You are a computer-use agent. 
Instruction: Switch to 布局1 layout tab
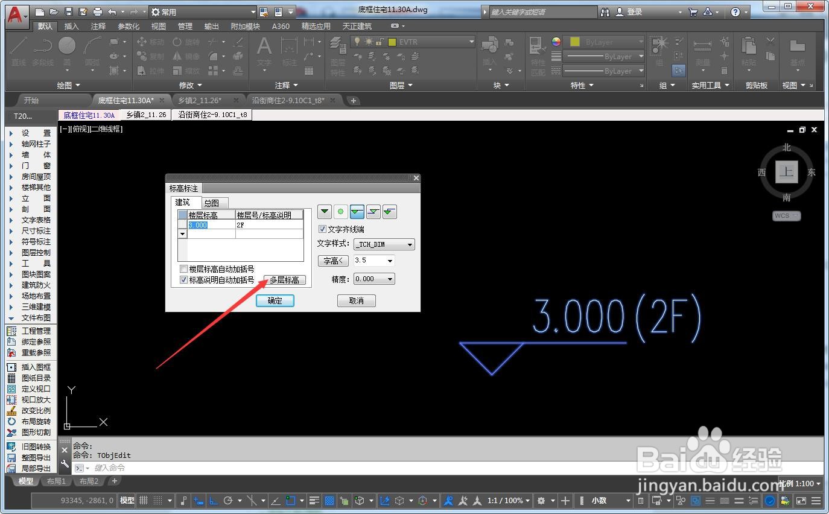(x=56, y=481)
